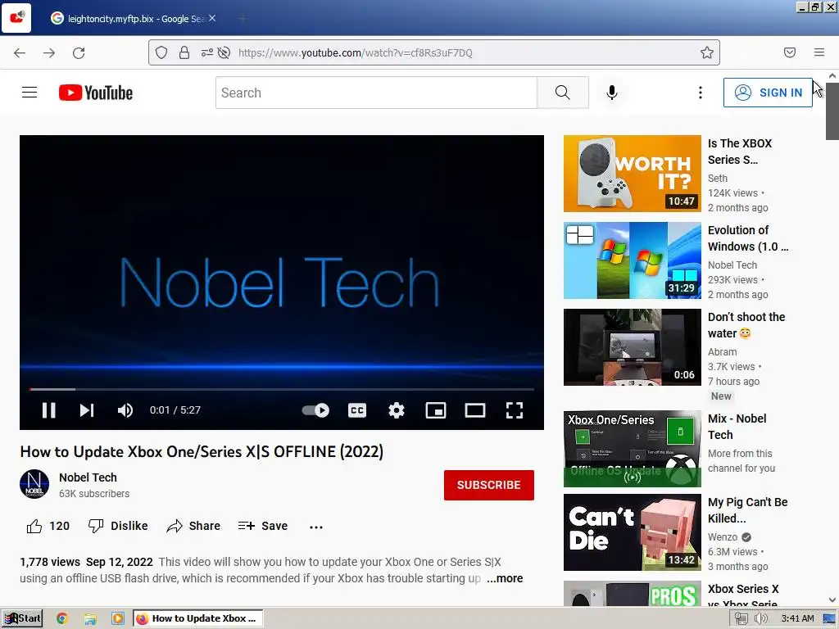Open Mix - Nobel Tech playlist
Viewport: 839px width, 629px height.
pos(632,449)
